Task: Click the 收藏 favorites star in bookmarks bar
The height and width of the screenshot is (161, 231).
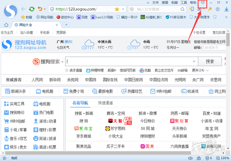Action: tap(26, 17)
